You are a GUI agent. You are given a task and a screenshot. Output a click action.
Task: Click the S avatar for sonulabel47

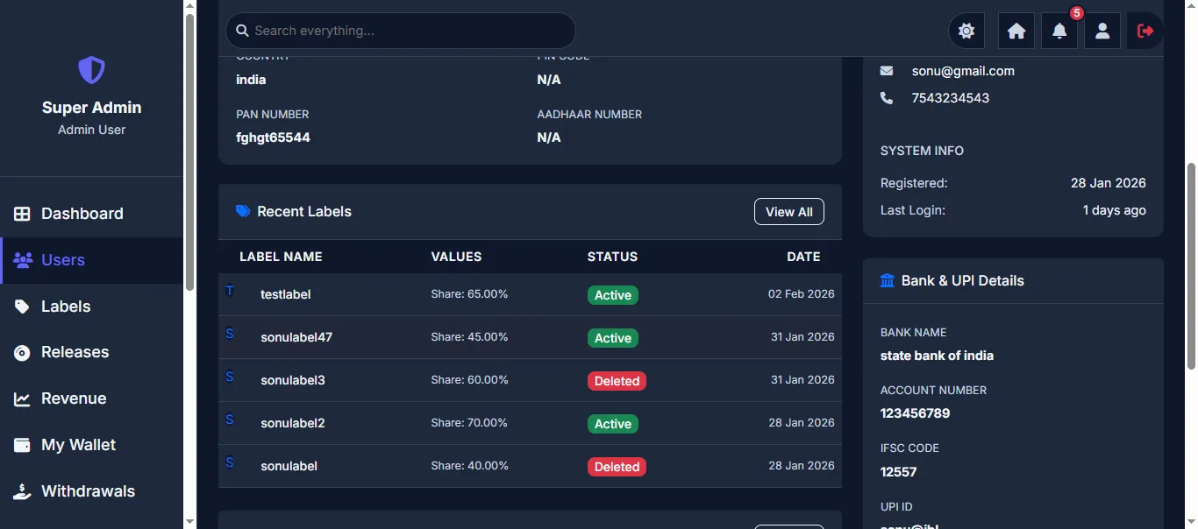pos(230,334)
